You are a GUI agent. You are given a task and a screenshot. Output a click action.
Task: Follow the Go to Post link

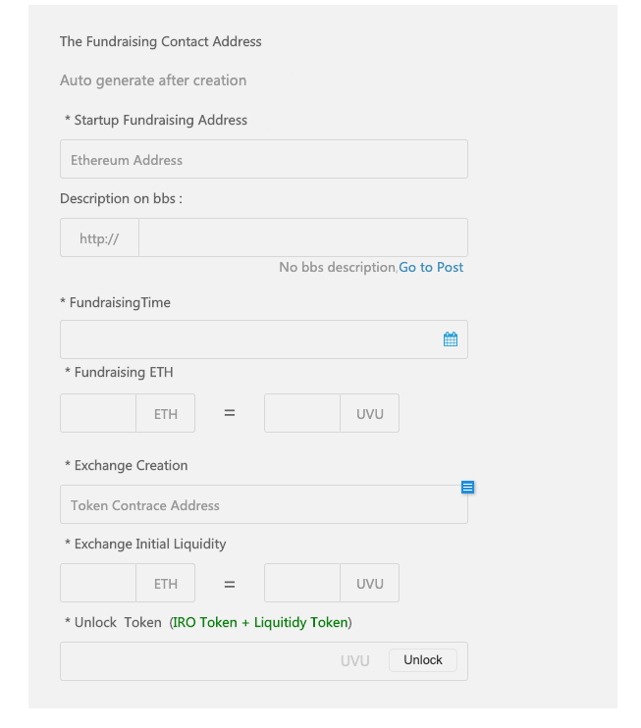431,267
